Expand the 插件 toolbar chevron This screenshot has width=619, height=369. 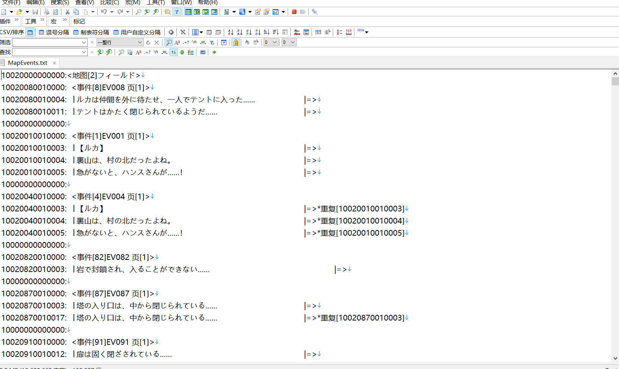[17, 20]
